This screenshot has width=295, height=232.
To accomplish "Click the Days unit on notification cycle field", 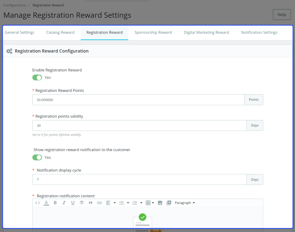I will [255, 180].
